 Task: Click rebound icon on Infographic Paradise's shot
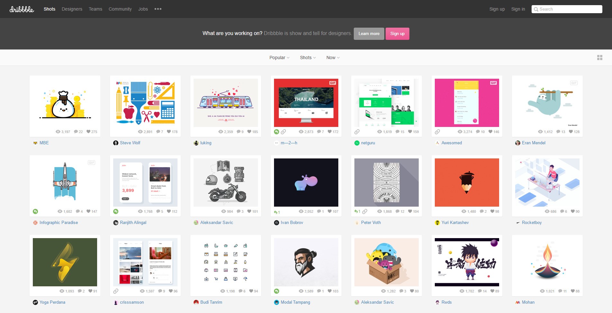[35, 211]
